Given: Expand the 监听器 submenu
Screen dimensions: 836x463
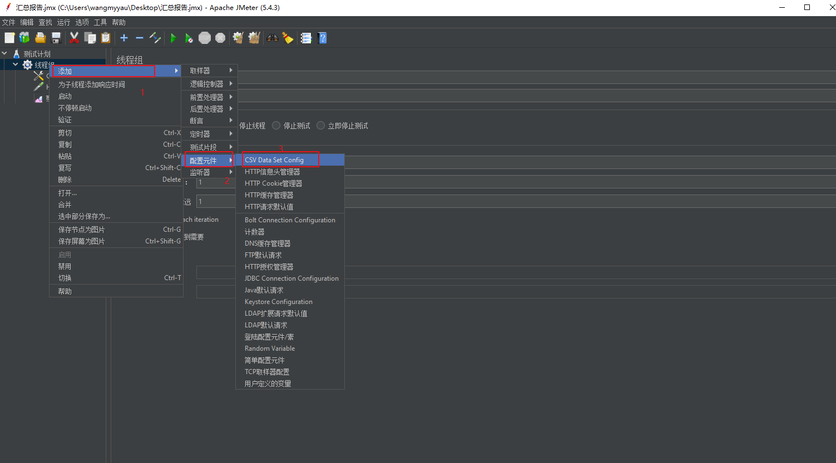Looking at the screenshot, I should [x=210, y=172].
